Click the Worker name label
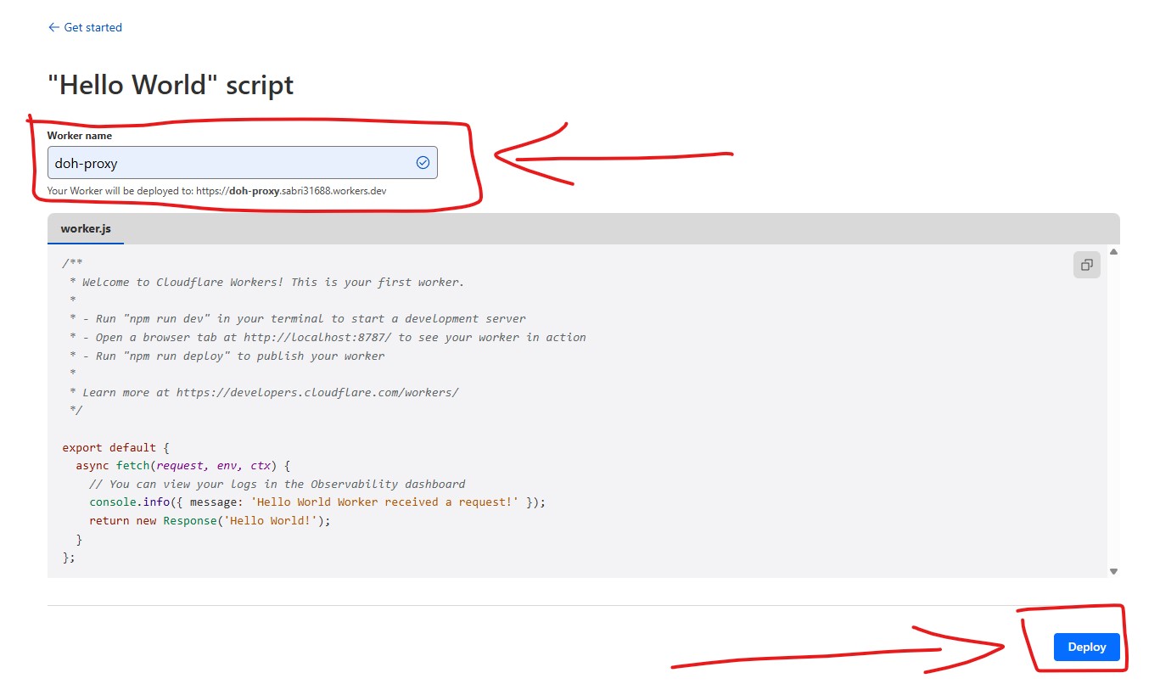 point(79,136)
